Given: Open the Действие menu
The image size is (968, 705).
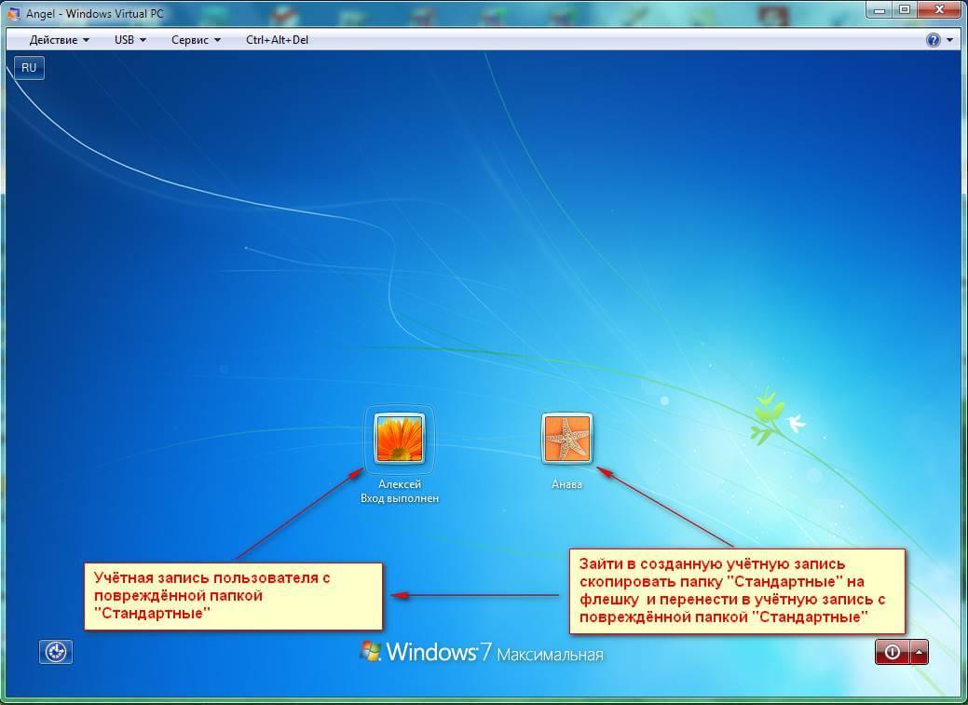Looking at the screenshot, I should coord(60,40).
